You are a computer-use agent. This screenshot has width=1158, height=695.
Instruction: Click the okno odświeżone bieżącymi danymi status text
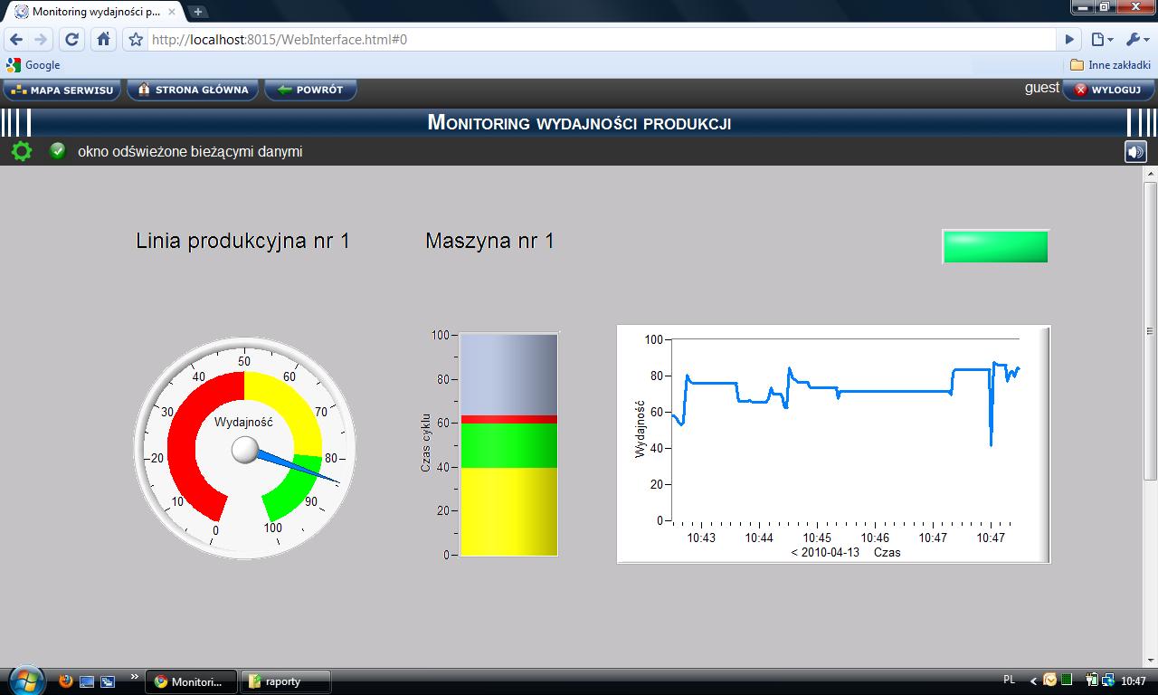[x=190, y=151]
